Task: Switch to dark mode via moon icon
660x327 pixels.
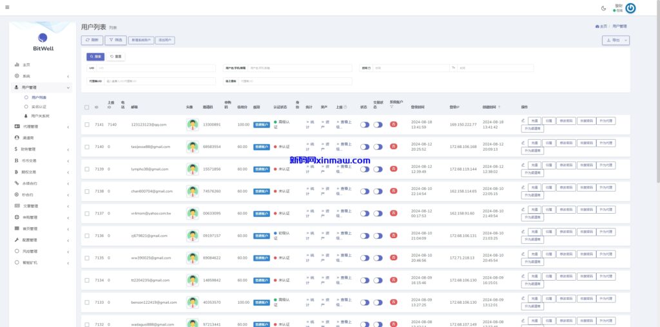Action: [603, 8]
